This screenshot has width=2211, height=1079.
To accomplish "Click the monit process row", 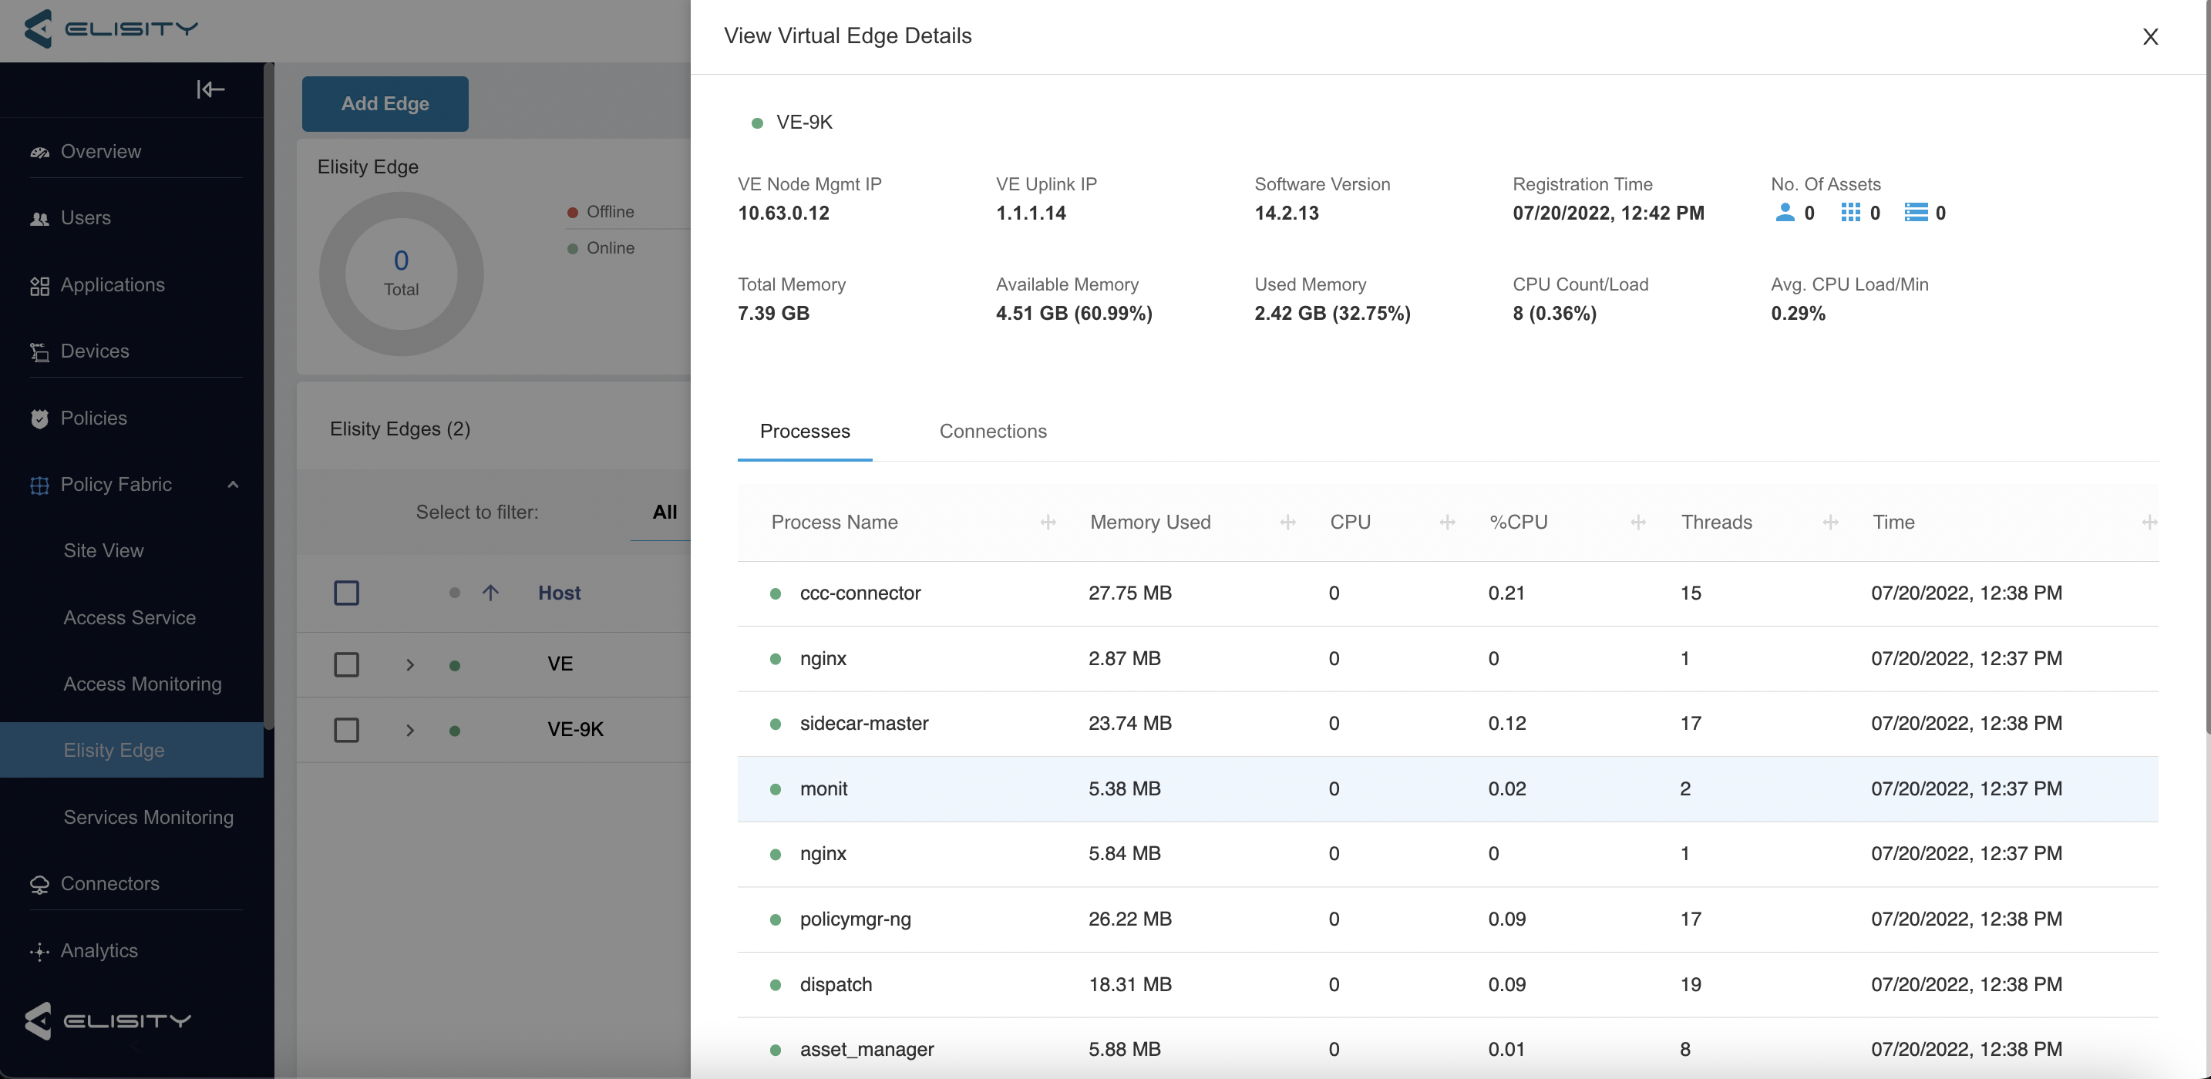I will pos(1447,789).
